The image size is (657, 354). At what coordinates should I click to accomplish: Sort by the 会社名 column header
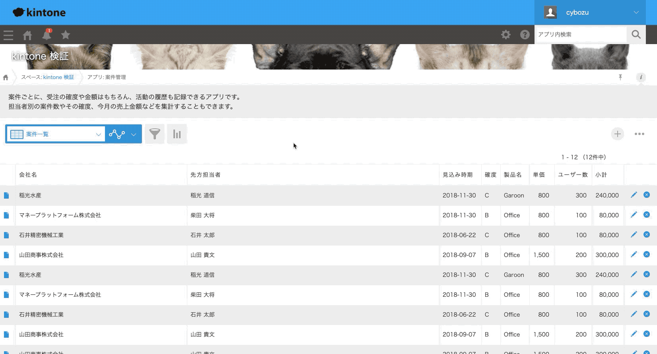[x=28, y=175]
